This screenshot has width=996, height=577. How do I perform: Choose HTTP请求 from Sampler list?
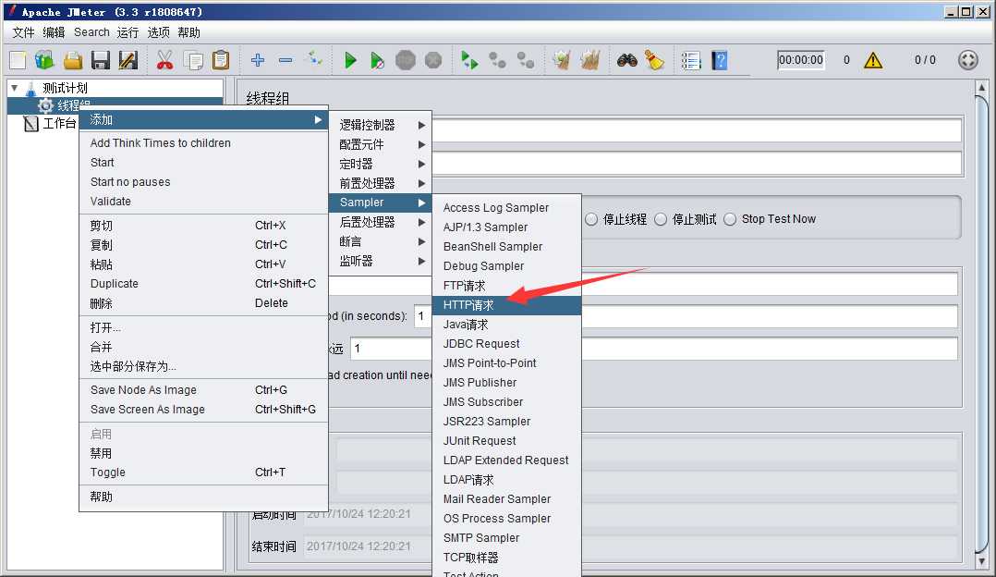507,306
